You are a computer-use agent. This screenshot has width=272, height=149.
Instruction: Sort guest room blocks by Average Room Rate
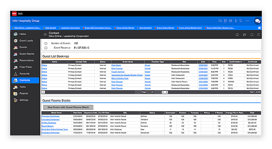coord(234,113)
